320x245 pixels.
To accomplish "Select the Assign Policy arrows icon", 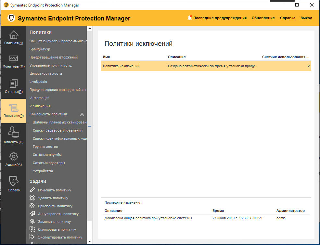I will point(32,206).
